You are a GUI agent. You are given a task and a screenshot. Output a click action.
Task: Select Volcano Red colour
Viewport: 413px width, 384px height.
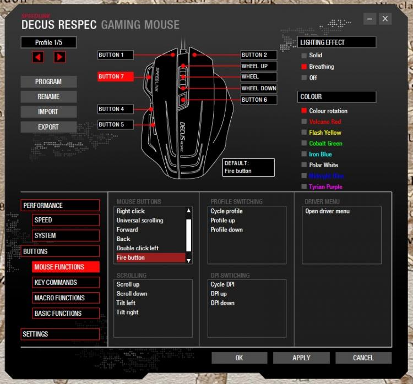coord(322,122)
